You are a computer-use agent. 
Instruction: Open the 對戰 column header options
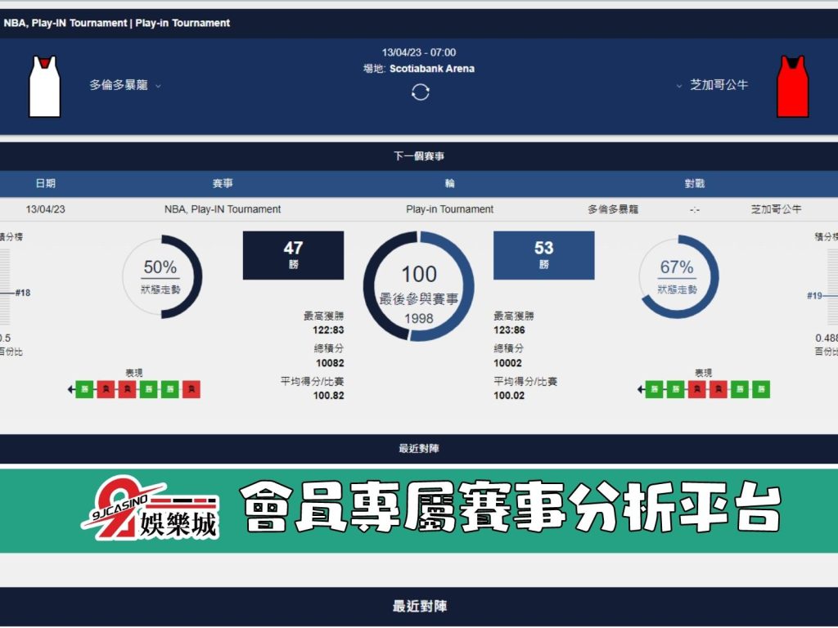click(x=695, y=184)
